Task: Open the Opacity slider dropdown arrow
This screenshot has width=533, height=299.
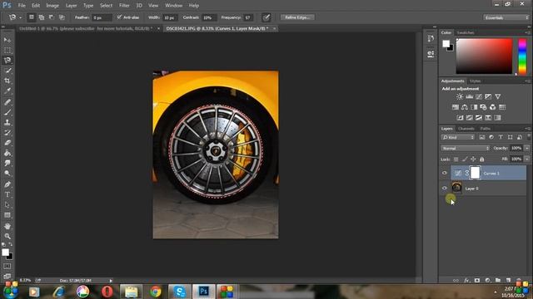Action: pos(527,148)
